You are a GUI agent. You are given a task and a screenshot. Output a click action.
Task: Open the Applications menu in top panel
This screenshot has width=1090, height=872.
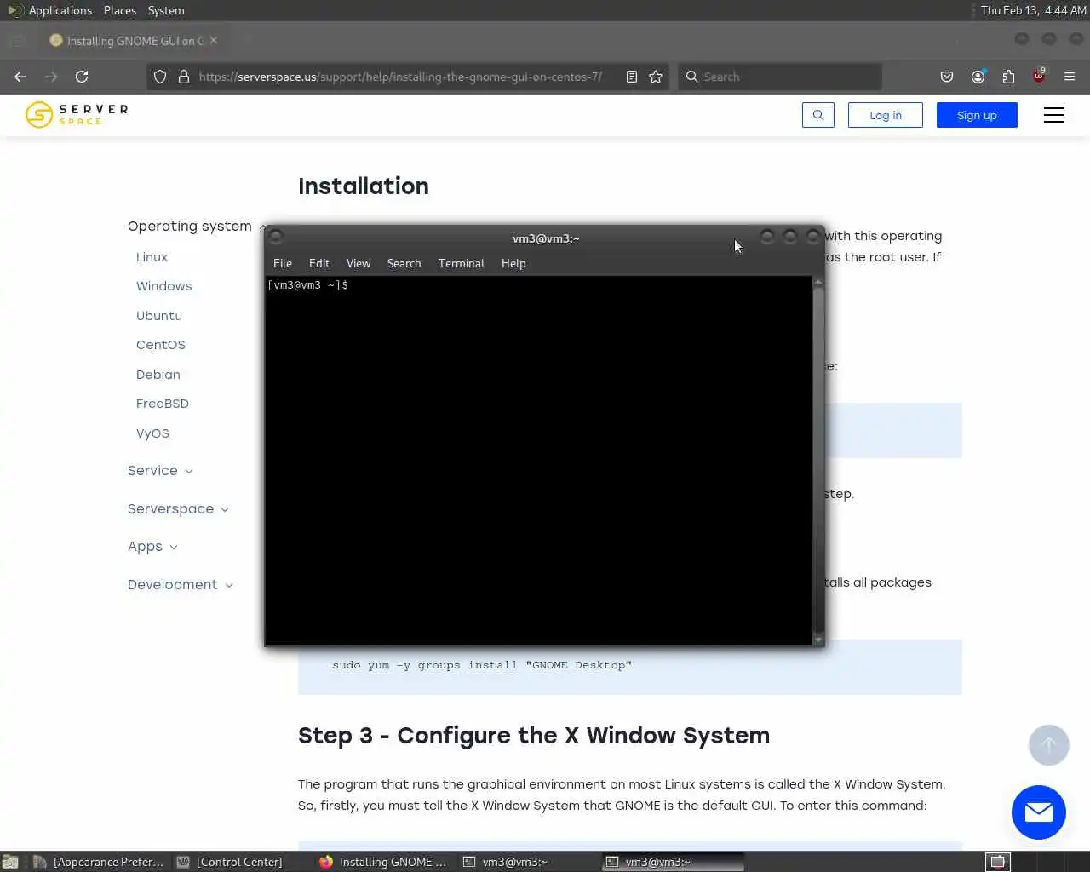click(50, 10)
